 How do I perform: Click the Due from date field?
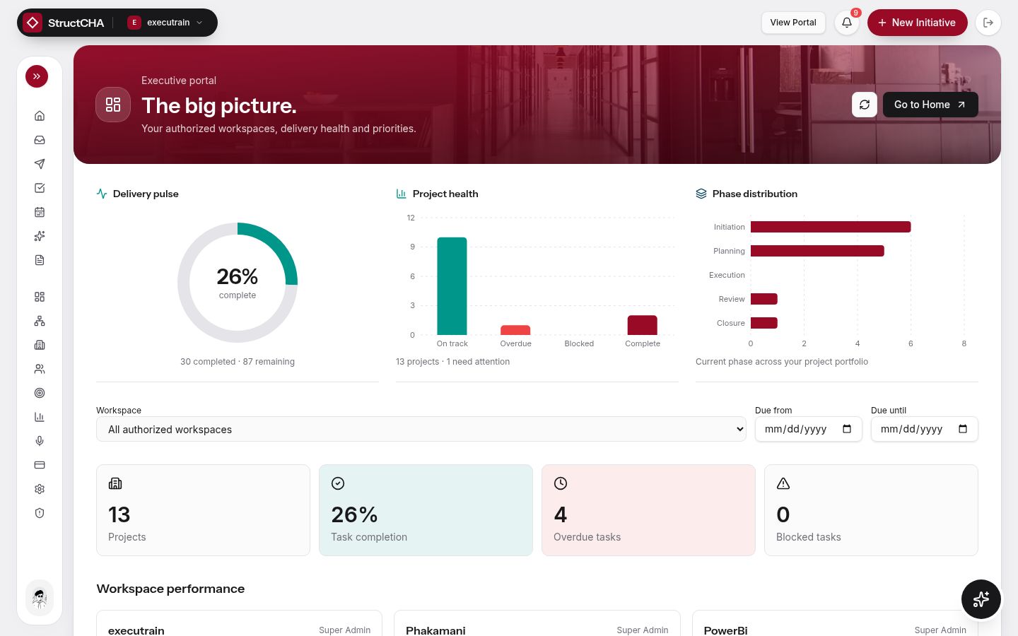[809, 429]
